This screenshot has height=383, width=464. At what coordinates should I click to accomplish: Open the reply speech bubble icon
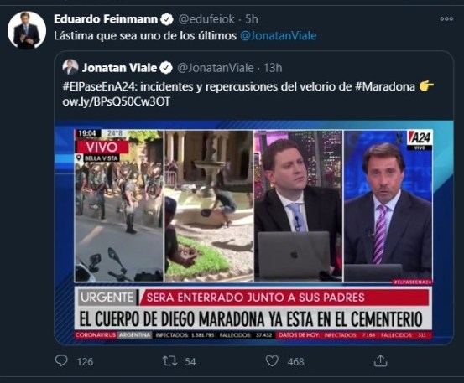pos(61,361)
